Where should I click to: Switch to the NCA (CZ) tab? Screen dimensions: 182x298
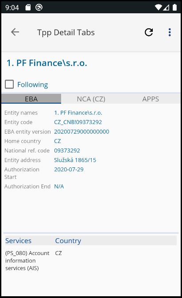(x=91, y=99)
